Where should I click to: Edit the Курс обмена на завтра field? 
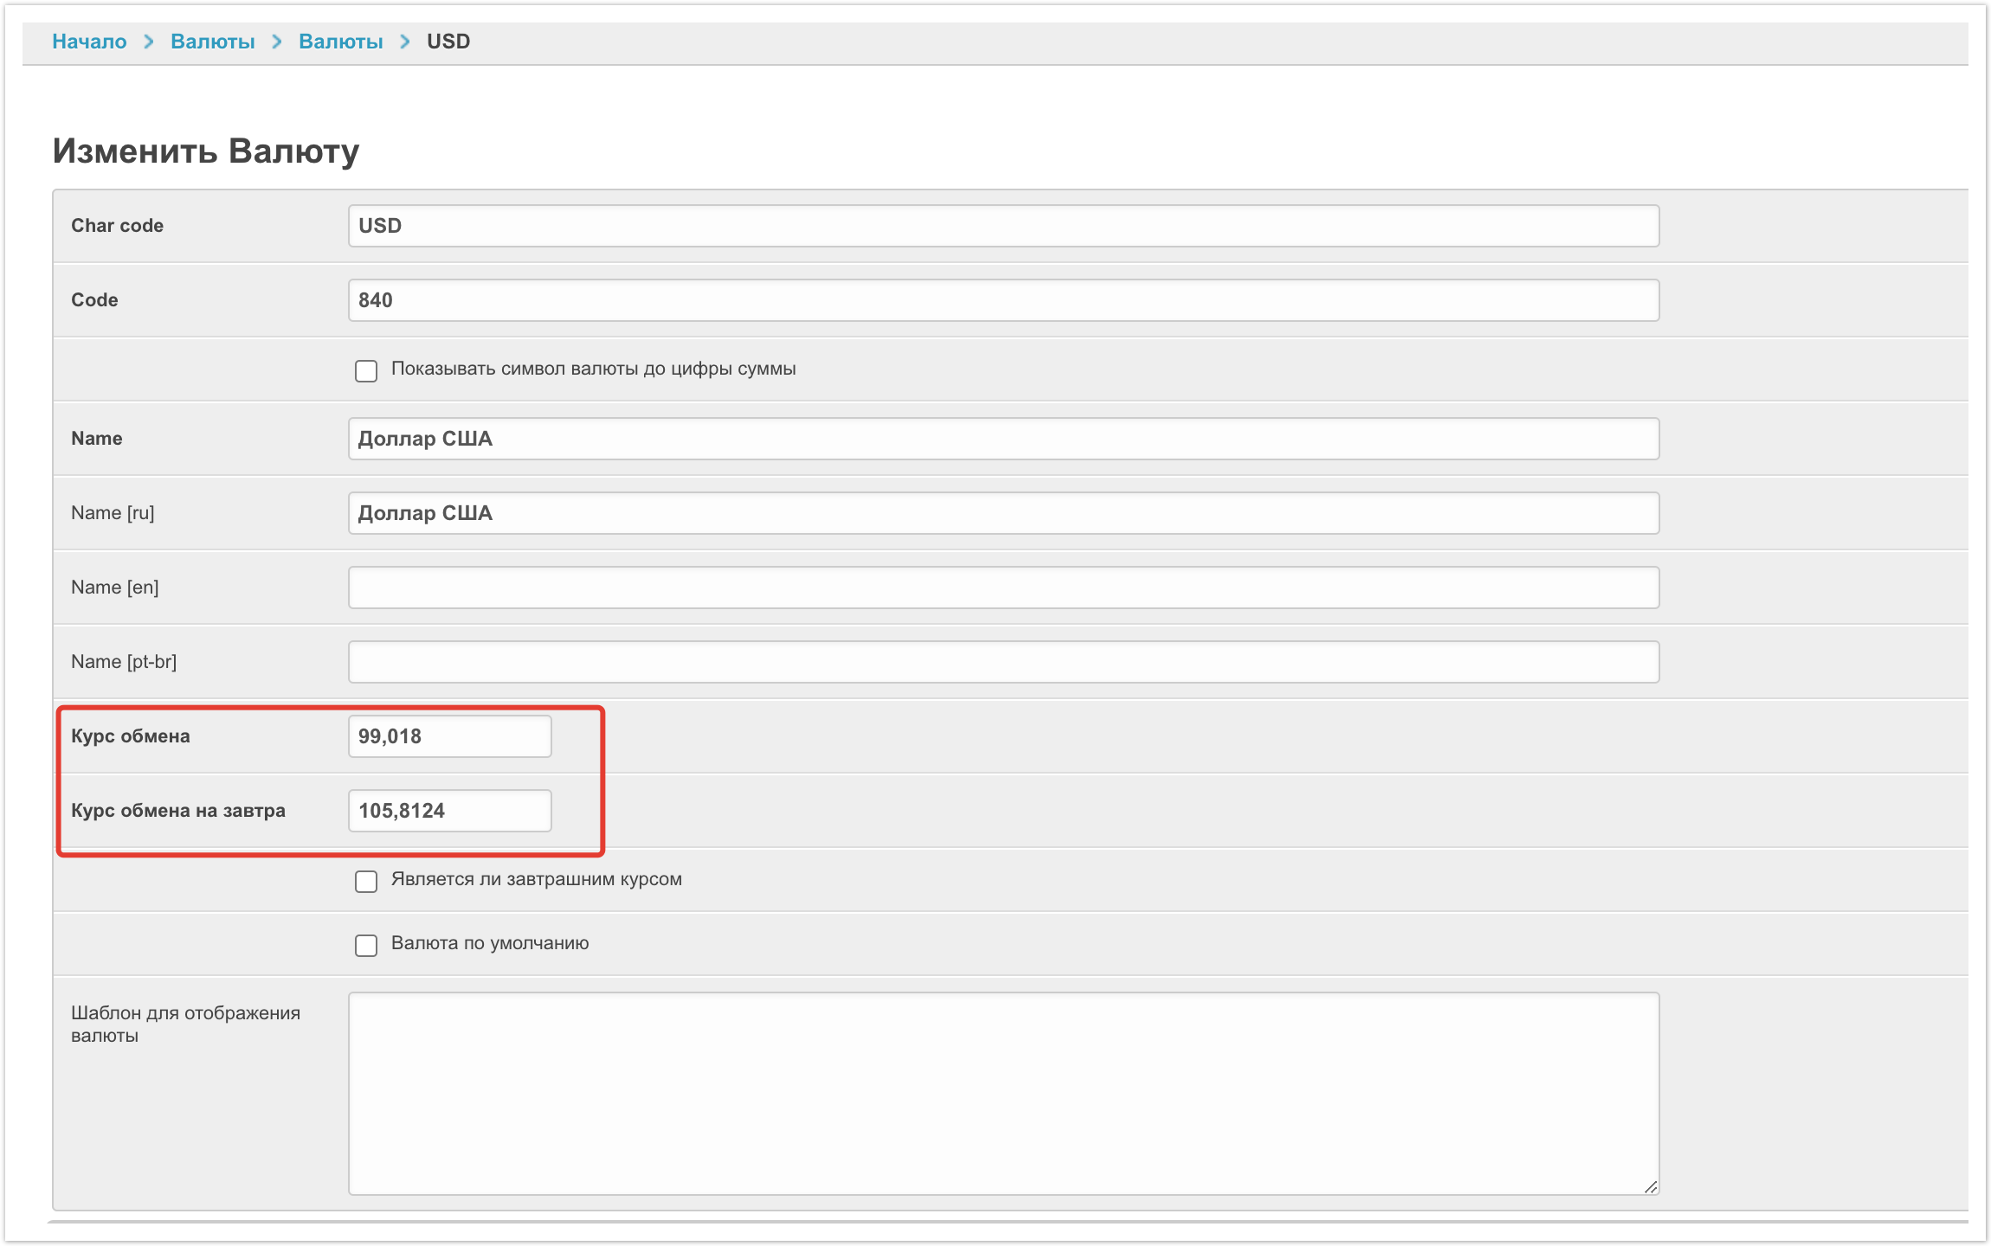click(449, 811)
